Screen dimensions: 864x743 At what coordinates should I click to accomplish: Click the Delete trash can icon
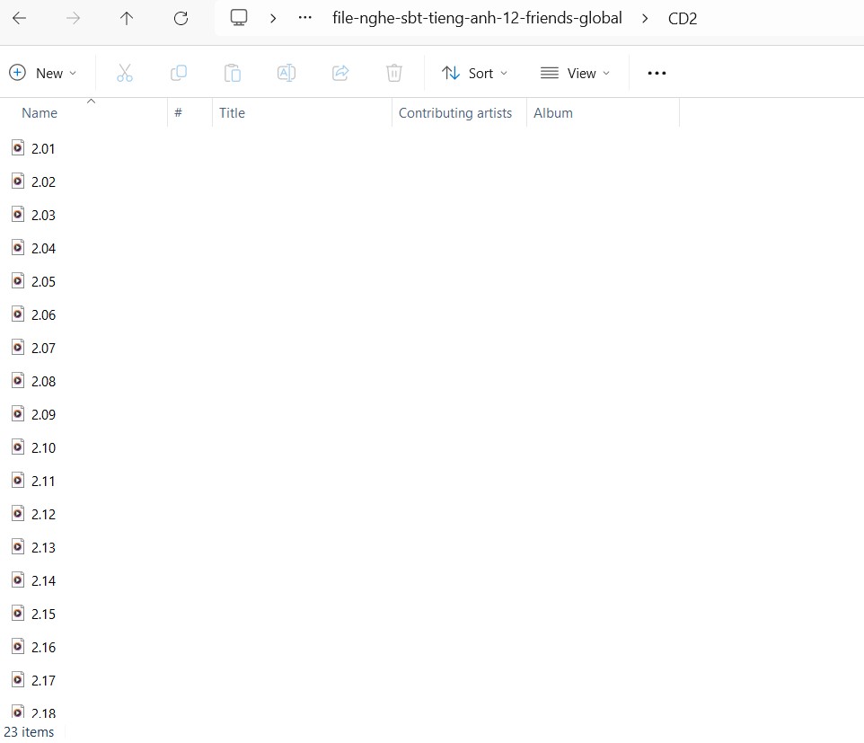point(394,73)
